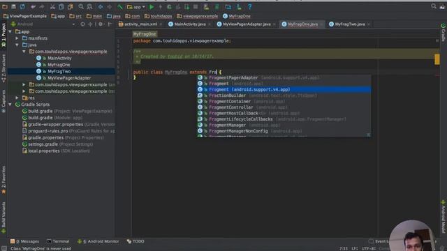Run the app with green play icon

point(152,6)
